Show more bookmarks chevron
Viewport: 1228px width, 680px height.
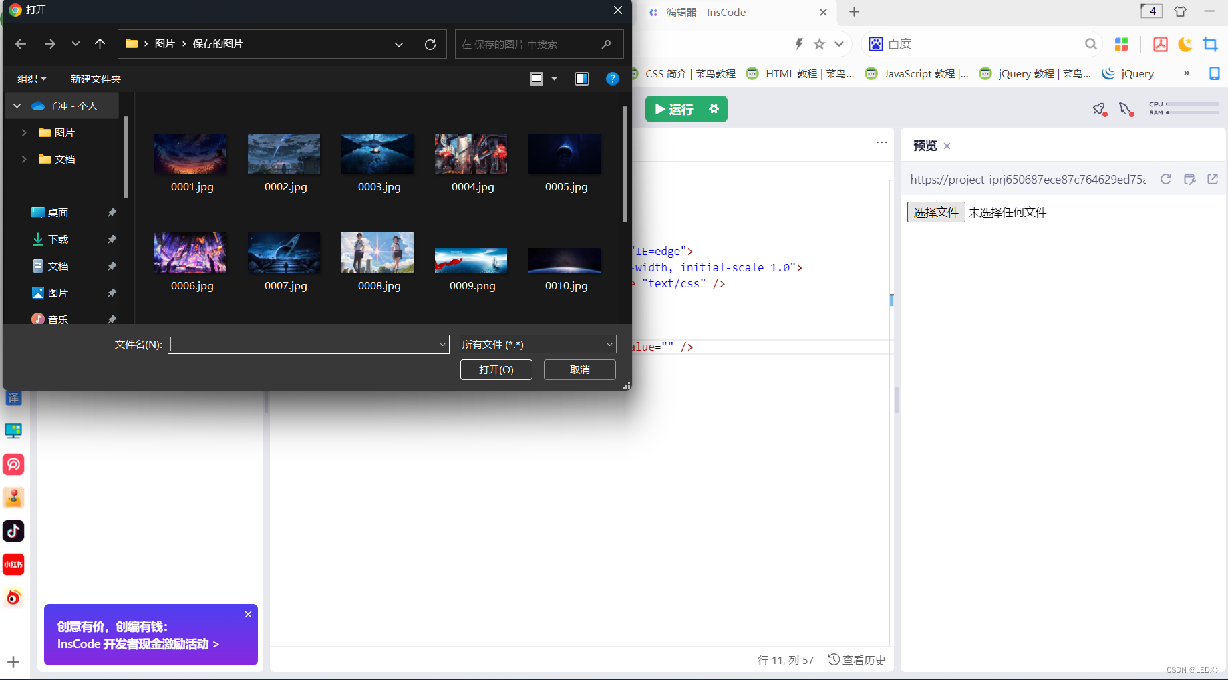pyautogui.click(x=1187, y=73)
